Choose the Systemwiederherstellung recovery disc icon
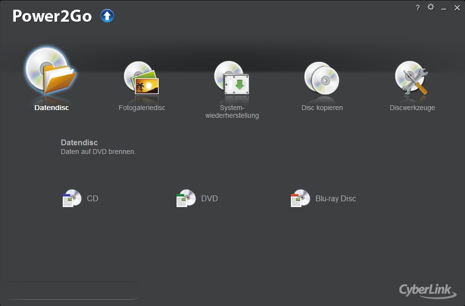Screen dimensions: 465x306 coord(232,78)
